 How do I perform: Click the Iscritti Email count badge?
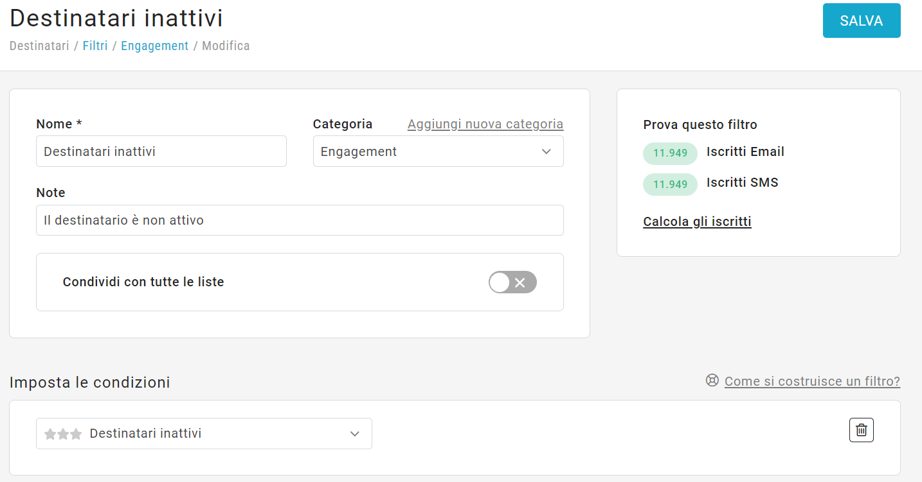coord(670,153)
